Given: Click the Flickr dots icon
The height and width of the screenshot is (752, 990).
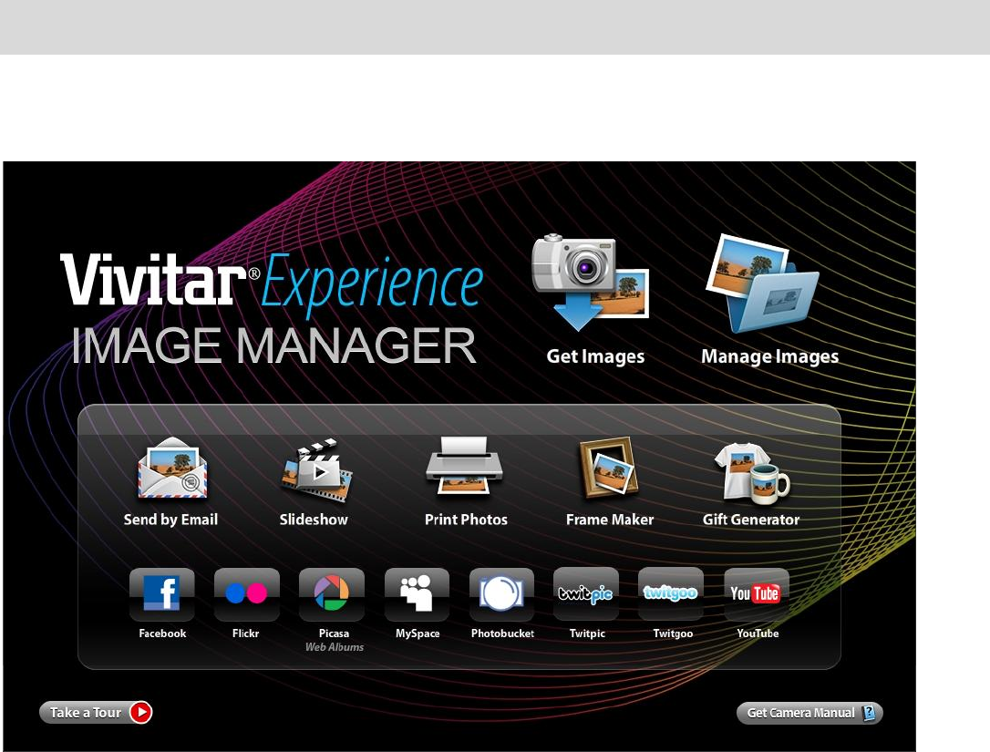Looking at the screenshot, I should [x=246, y=594].
